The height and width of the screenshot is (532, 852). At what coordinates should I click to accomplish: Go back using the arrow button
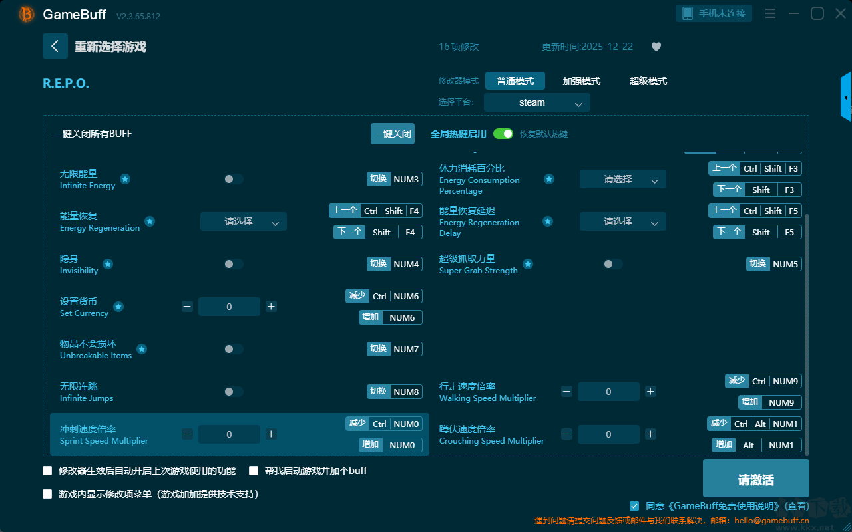click(55, 46)
